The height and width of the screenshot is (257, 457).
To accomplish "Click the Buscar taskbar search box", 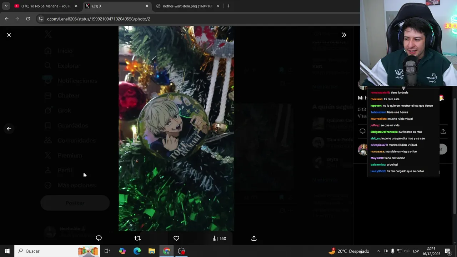I will tap(57, 251).
